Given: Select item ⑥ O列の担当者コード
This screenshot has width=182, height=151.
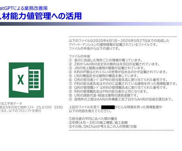Looking at the screenshot, I should [x=118, y=80].
